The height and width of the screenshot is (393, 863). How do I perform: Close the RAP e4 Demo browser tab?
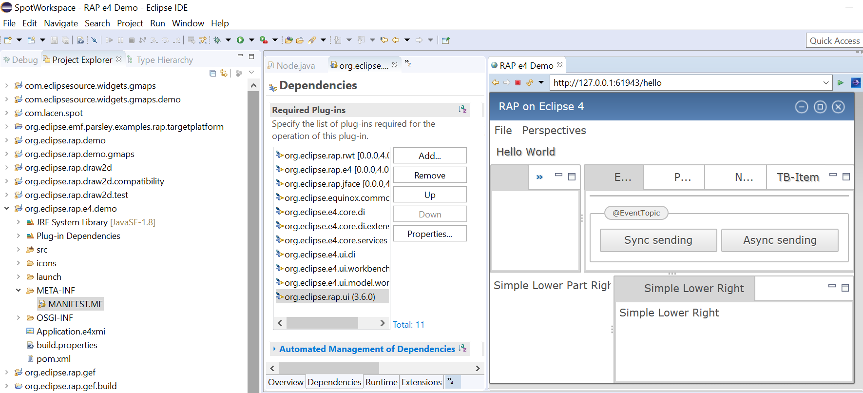coord(560,65)
